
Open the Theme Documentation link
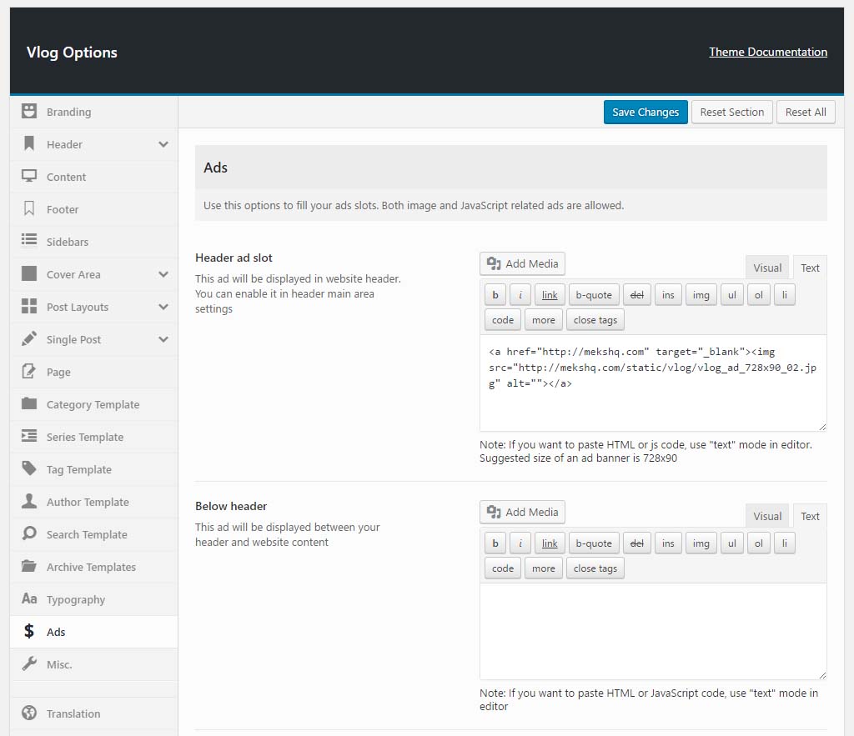(x=767, y=52)
